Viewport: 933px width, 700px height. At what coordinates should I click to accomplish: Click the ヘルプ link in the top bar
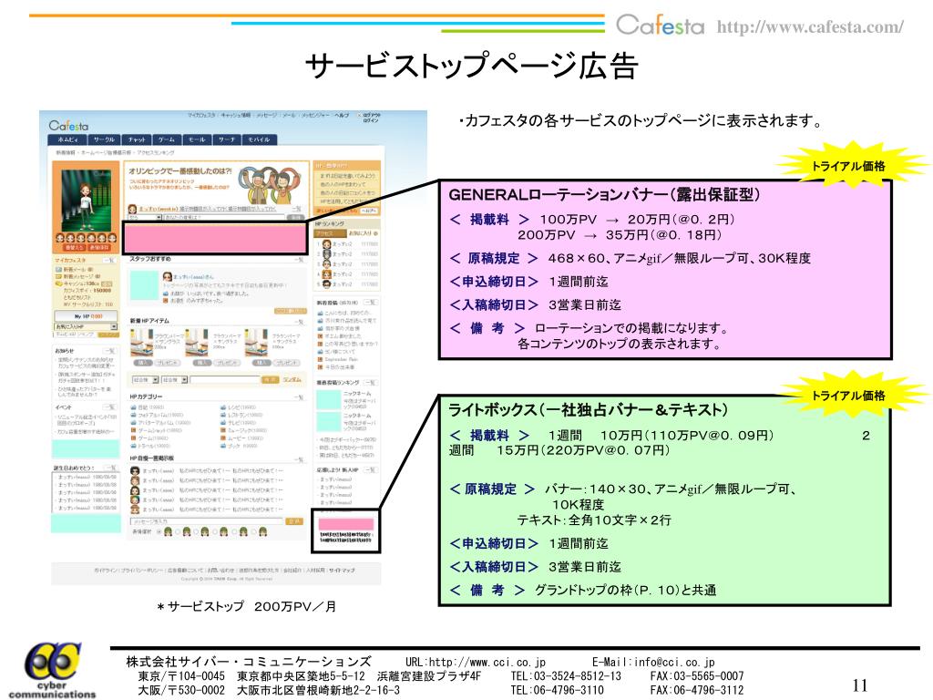tap(342, 116)
